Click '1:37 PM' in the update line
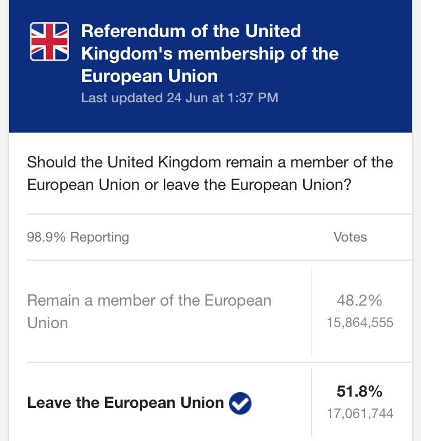Viewport: 421px width, 441px height. (x=253, y=98)
